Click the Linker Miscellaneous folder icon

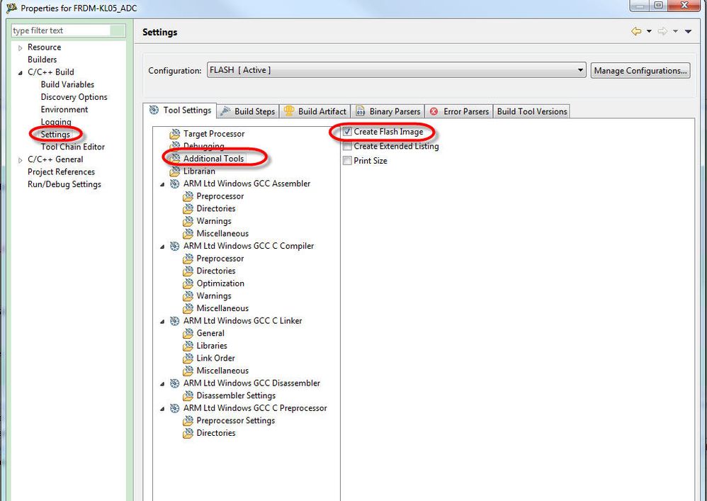click(x=188, y=371)
